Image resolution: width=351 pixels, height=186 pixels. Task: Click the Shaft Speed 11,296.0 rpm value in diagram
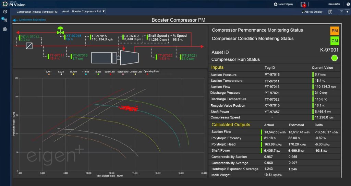coord(158,40)
